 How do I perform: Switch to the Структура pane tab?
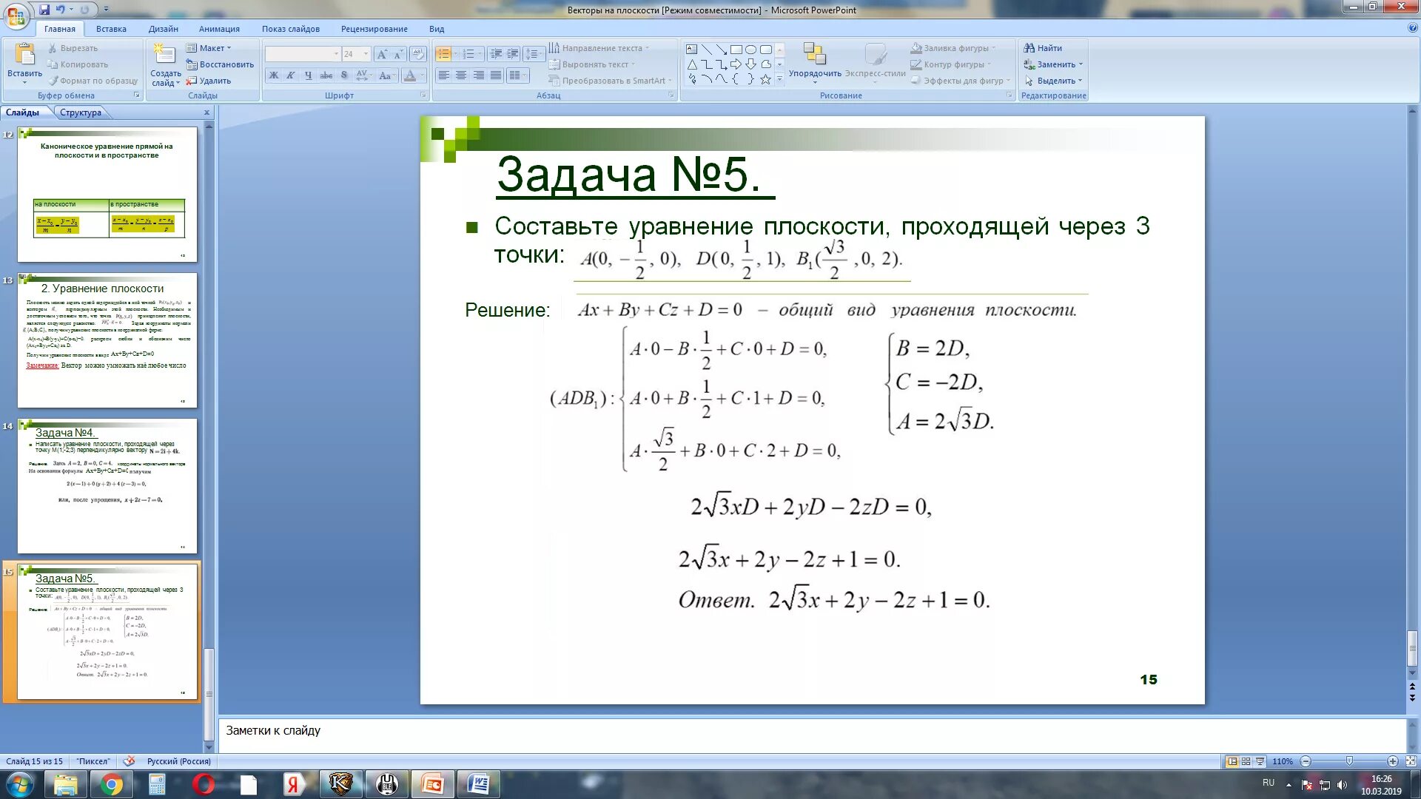[x=81, y=112]
